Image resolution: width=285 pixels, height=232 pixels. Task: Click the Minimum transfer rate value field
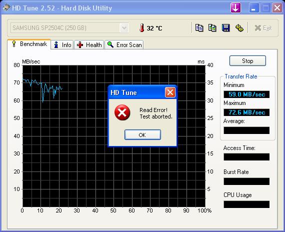coord(246,94)
